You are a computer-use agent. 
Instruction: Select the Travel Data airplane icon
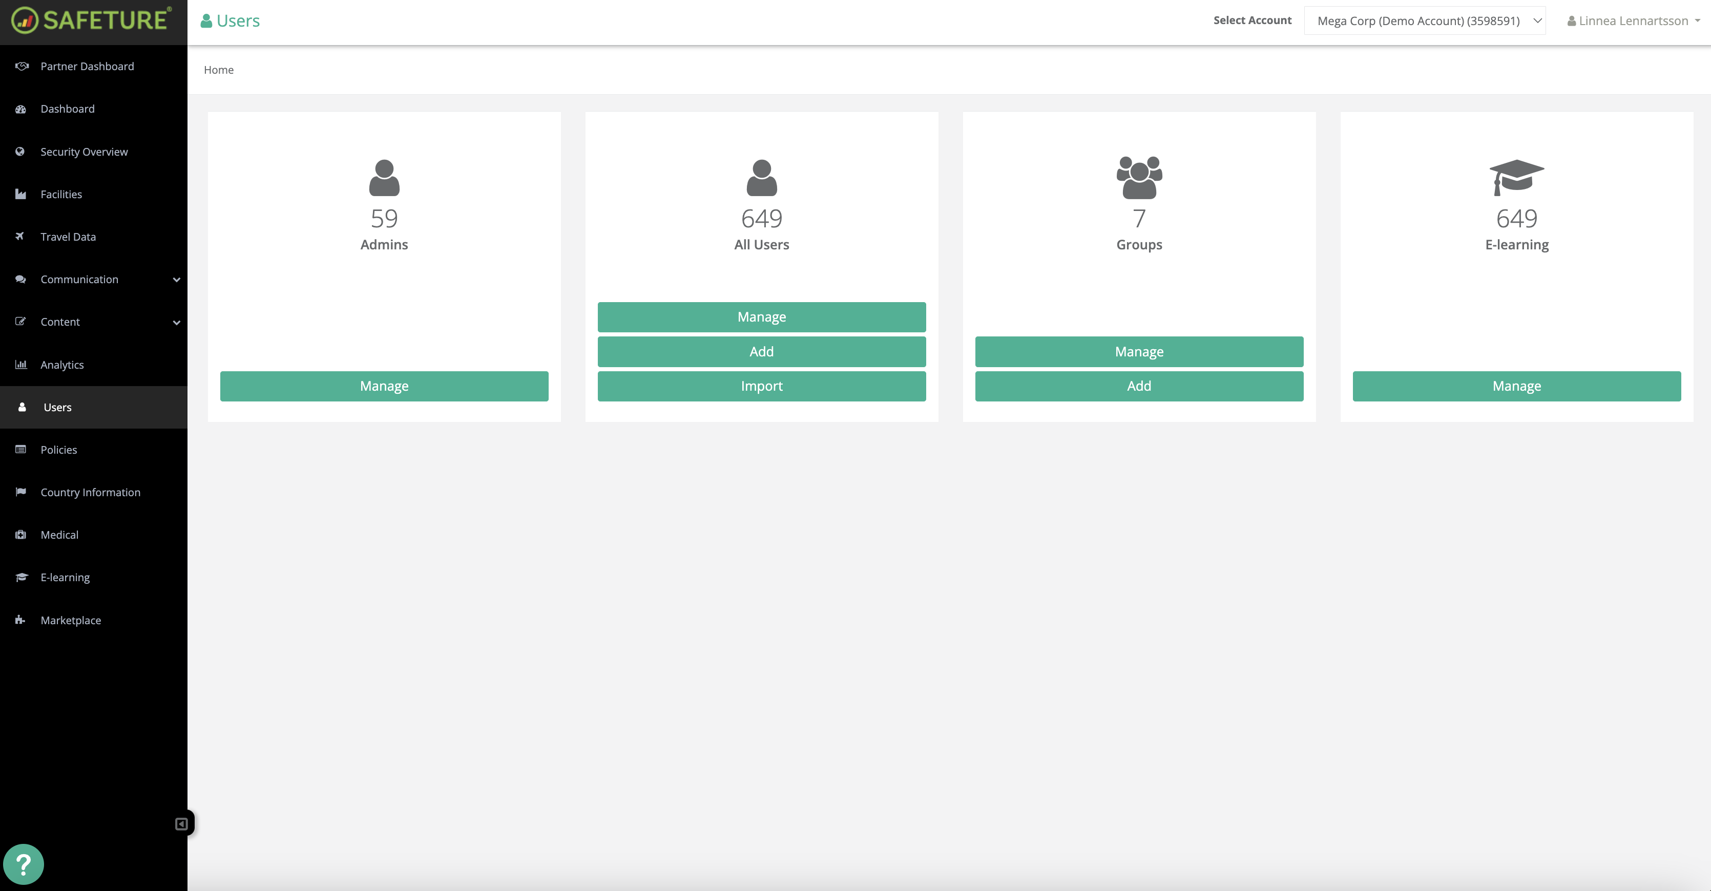click(20, 237)
